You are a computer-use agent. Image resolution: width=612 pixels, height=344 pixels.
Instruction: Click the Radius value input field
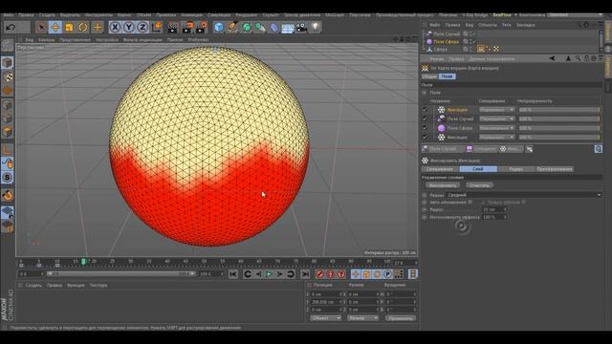tap(494, 209)
